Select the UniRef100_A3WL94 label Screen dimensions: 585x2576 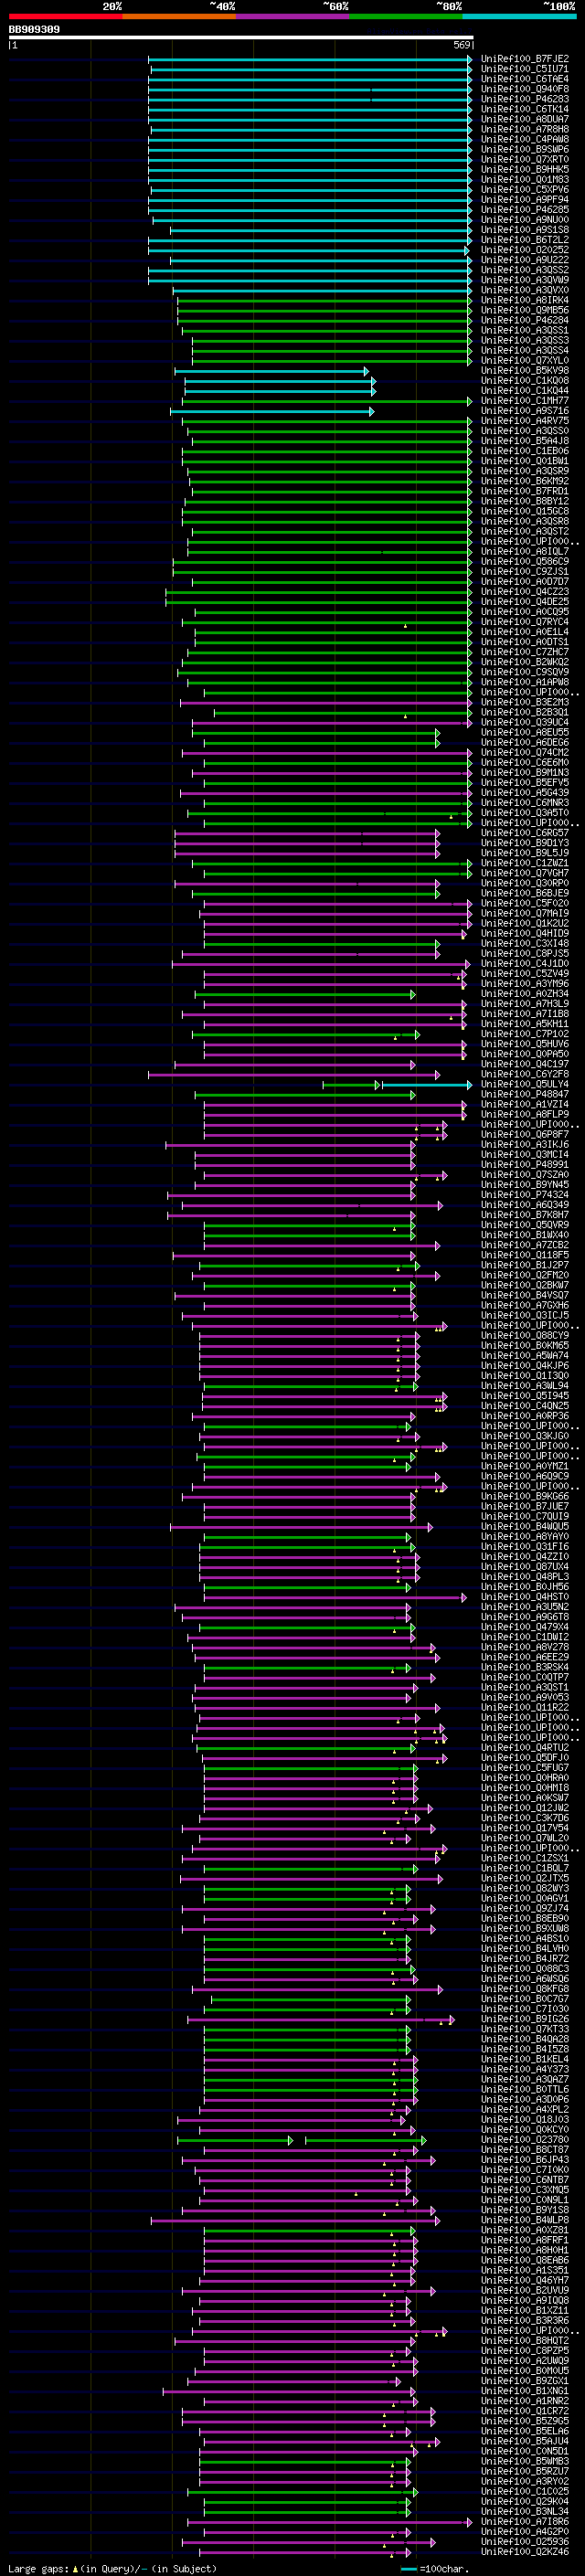click(525, 1386)
